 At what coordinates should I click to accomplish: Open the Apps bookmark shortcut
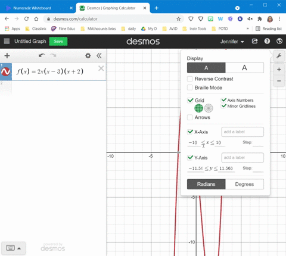(13, 29)
